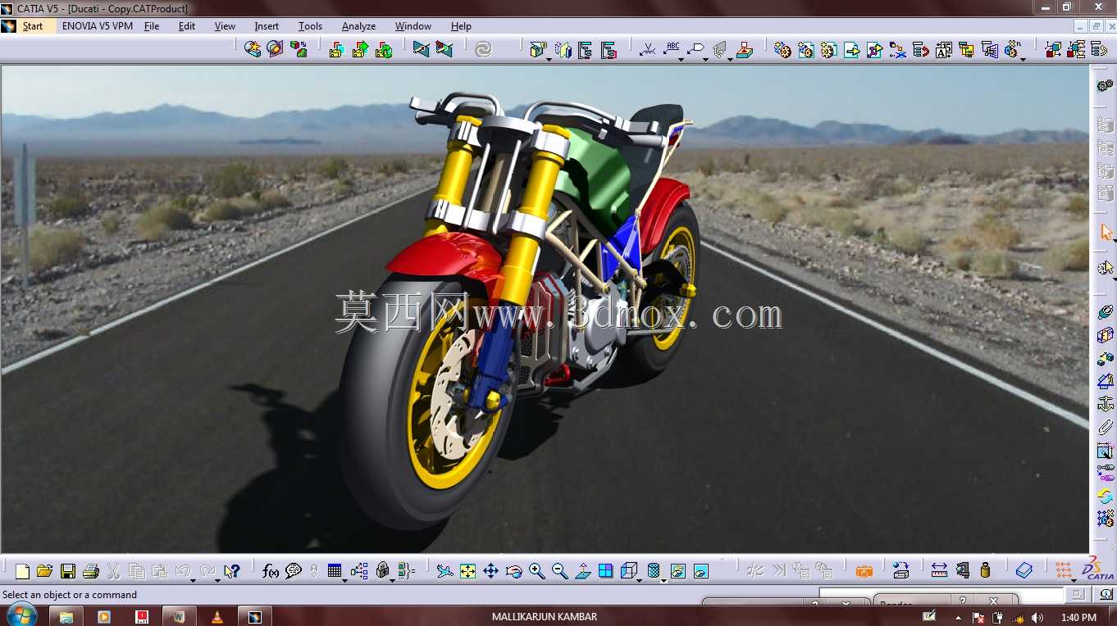1117x626 pixels.
Task: Click the Measure Between ruler icon
Action: click(x=939, y=571)
